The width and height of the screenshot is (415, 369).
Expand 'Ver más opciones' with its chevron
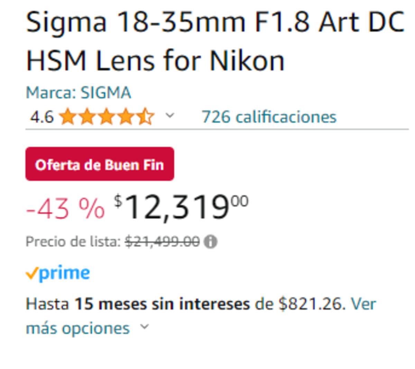144,327
